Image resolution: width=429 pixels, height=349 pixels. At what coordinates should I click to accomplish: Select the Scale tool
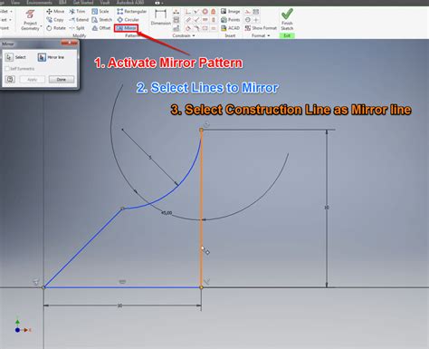100,12
